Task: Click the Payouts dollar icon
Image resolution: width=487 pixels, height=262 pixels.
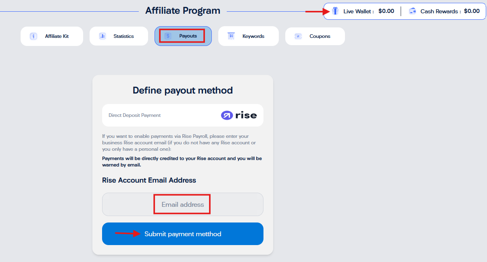Action: pos(168,36)
